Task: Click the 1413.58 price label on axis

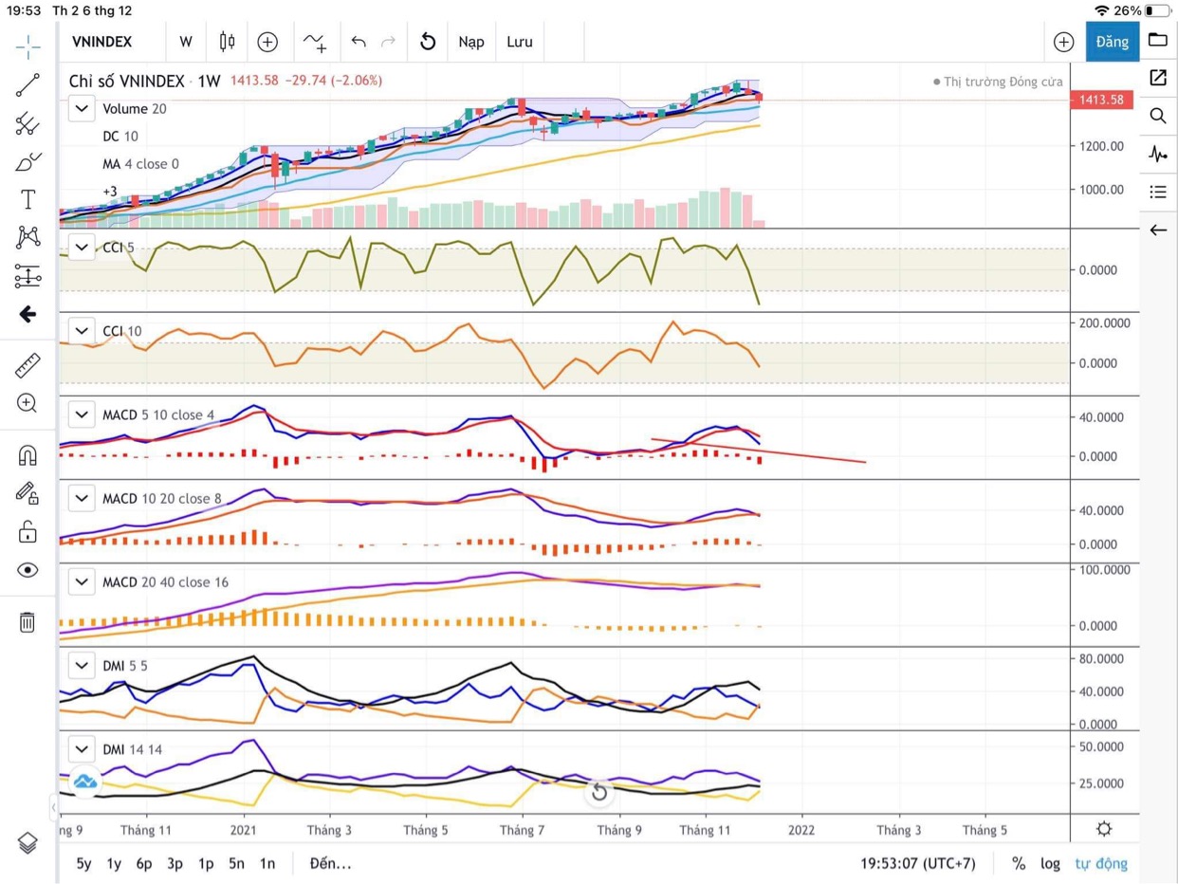Action: [x=1101, y=100]
